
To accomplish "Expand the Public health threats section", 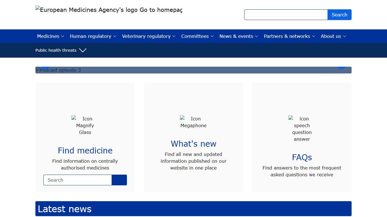I will point(61,50).
